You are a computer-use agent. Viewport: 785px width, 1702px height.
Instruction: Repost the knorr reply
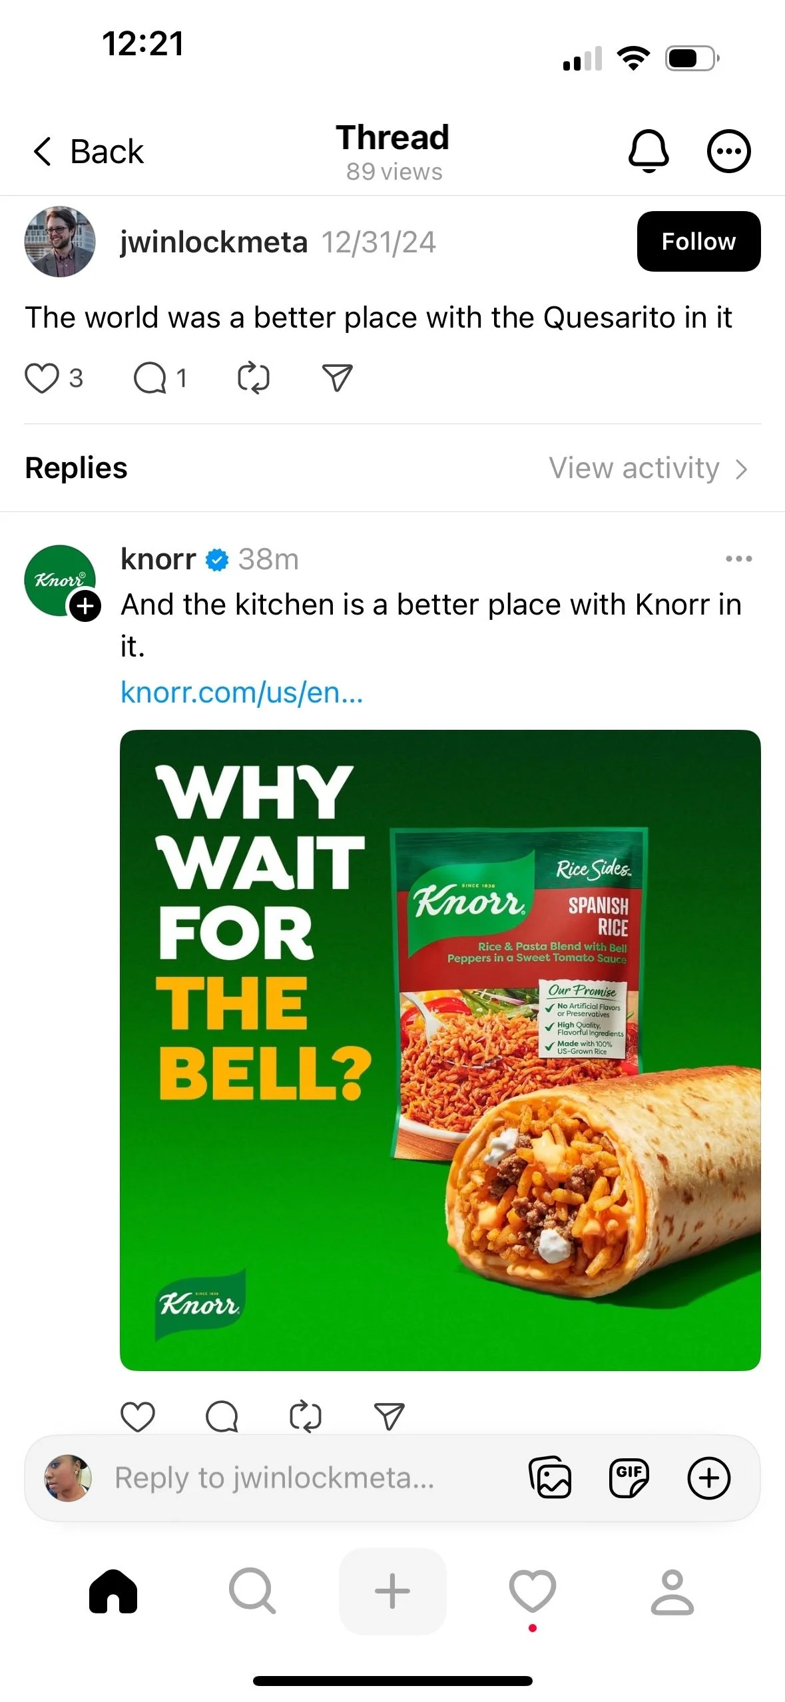(306, 1417)
